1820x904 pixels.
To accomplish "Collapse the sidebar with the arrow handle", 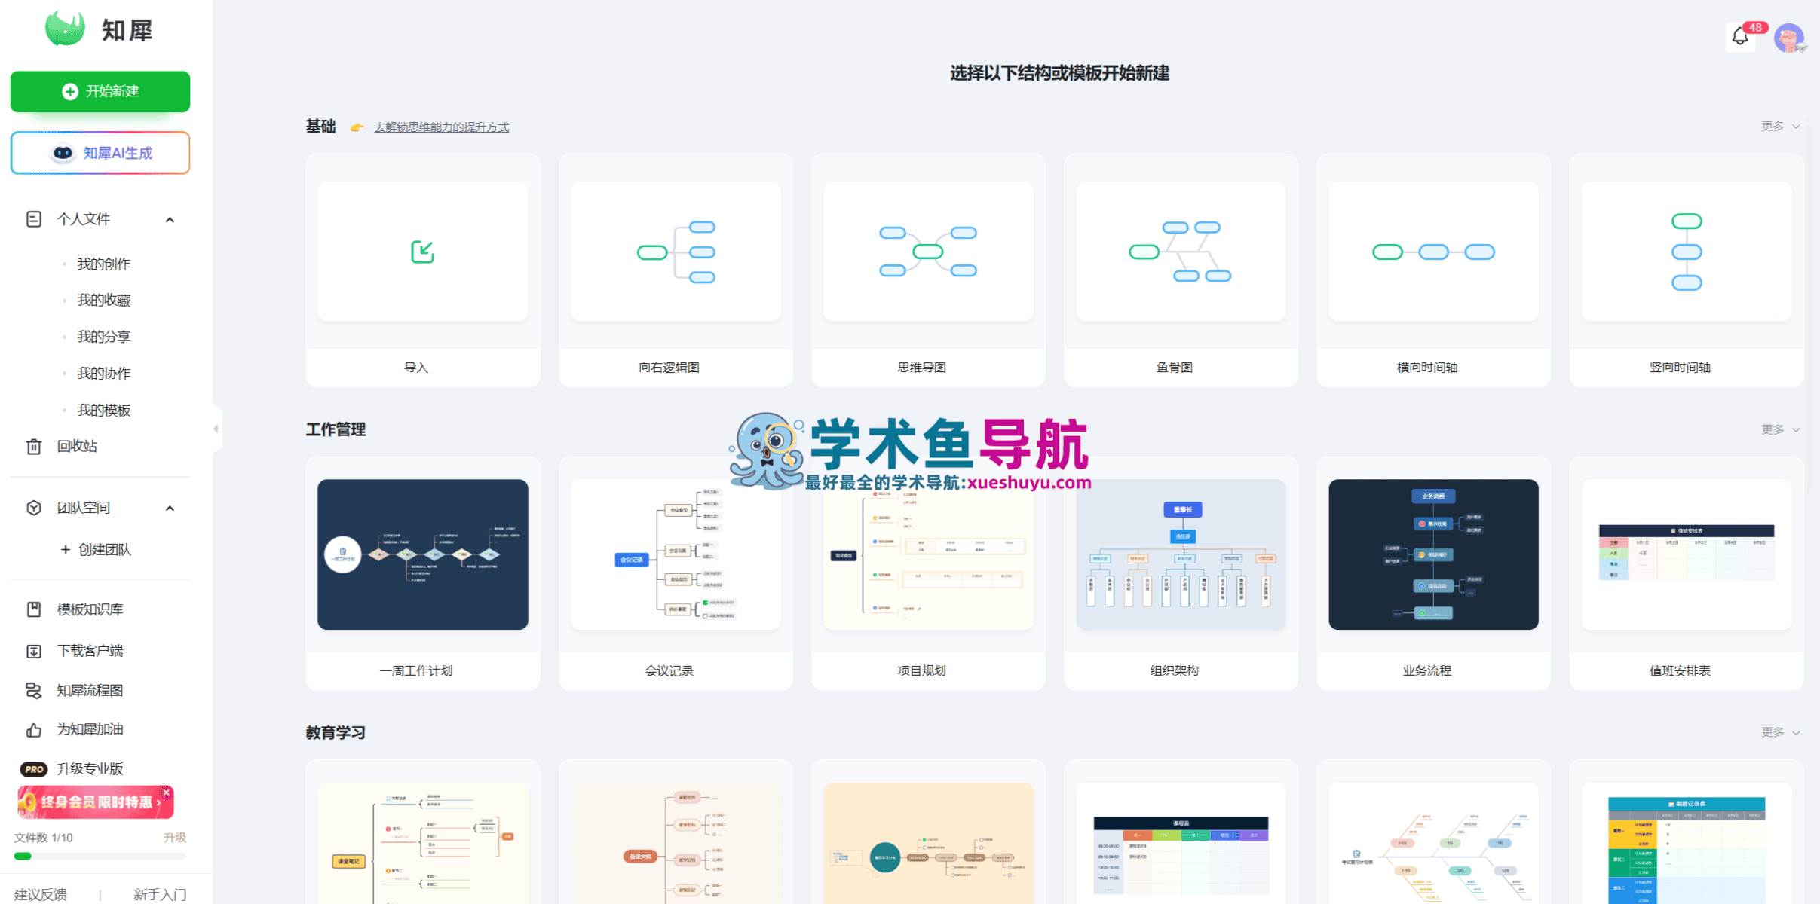I will (x=216, y=429).
